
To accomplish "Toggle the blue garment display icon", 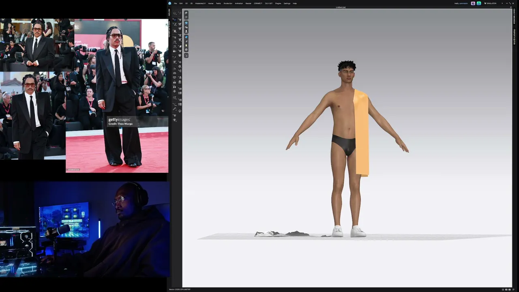I will [x=186, y=23].
